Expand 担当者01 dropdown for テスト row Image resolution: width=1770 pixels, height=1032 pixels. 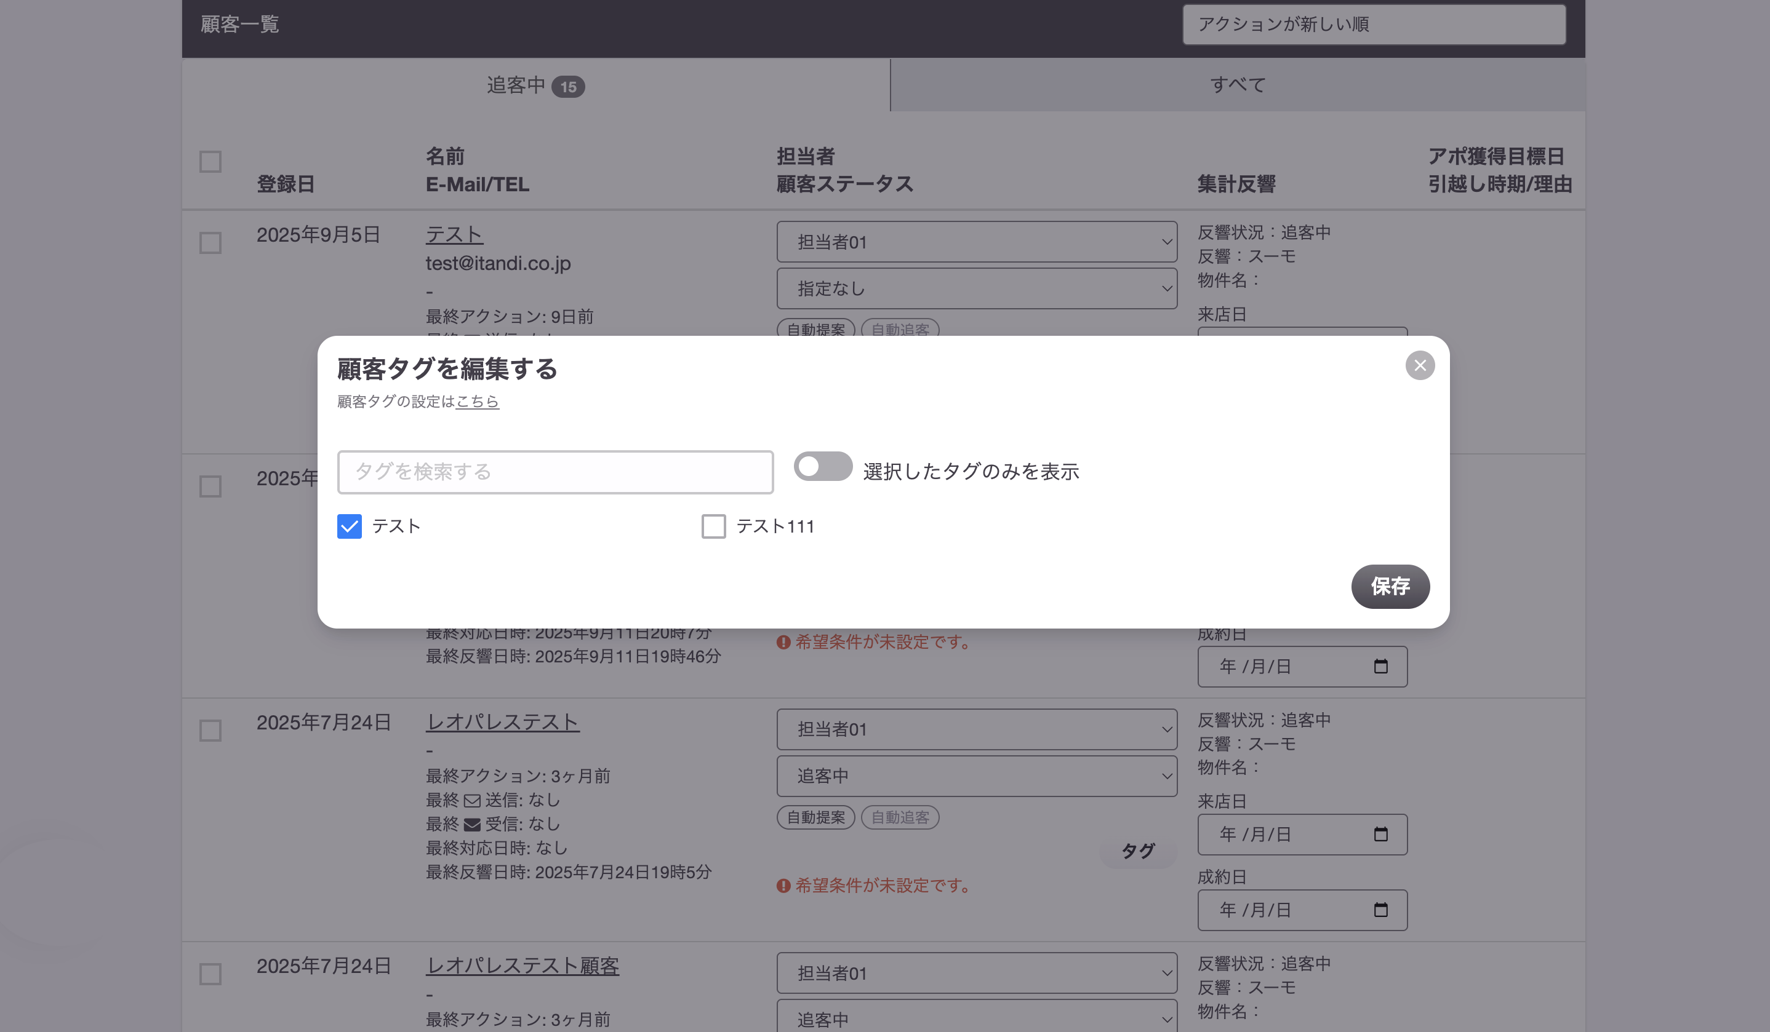(976, 242)
